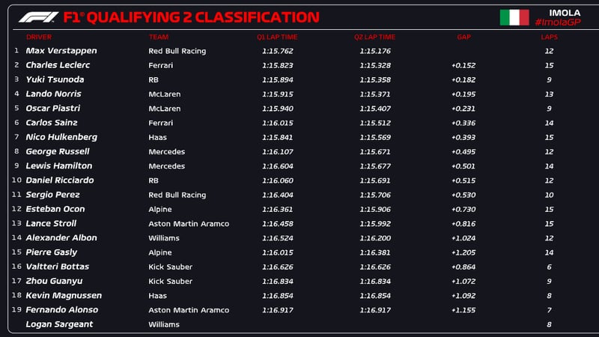
Task: Click the TEAM column header
Action: point(158,37)
